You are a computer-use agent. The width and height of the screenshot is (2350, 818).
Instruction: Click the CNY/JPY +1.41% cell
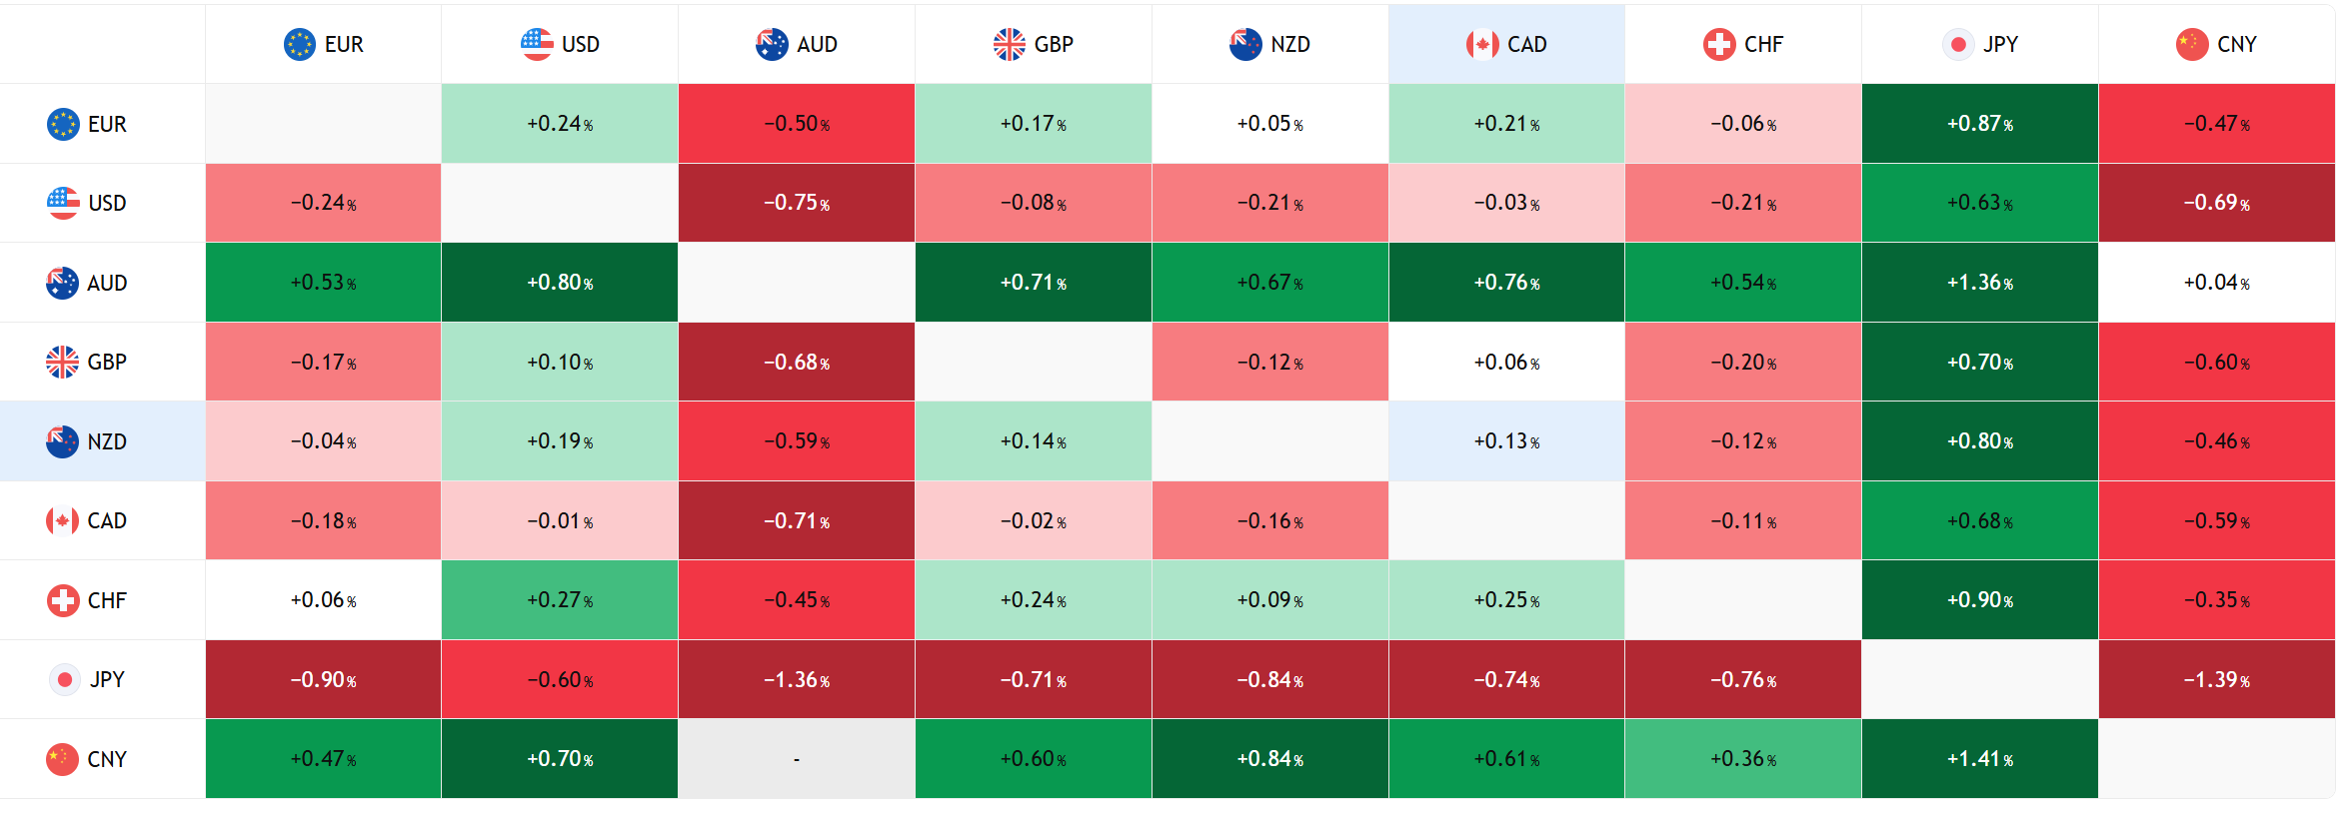[1979, 759]
